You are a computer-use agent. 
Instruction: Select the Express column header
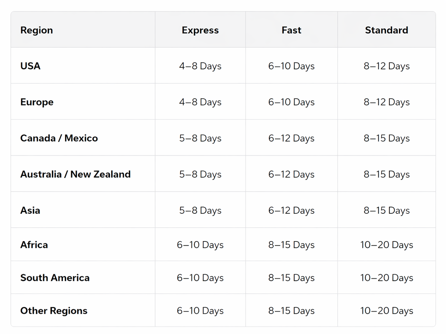tap(200, 30)
